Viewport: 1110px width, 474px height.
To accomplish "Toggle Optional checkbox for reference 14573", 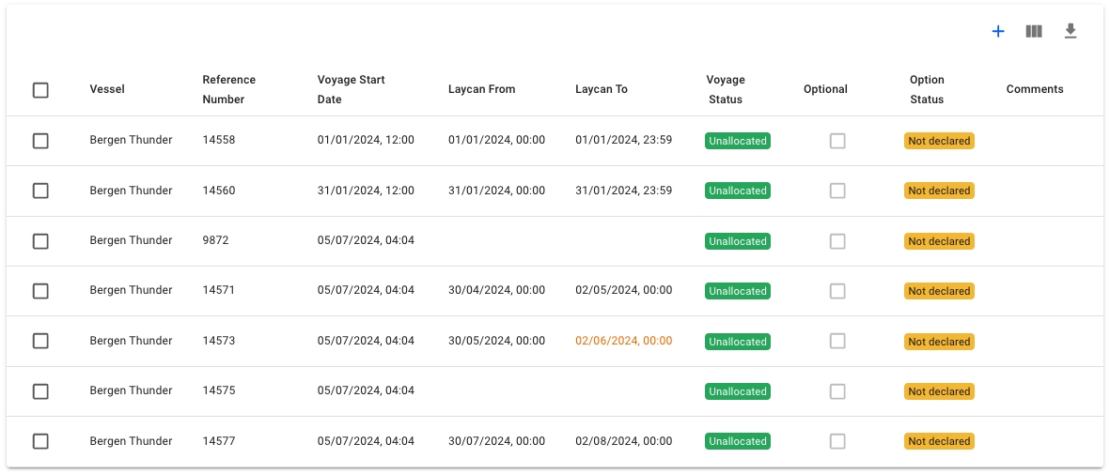I will (837, 342).
